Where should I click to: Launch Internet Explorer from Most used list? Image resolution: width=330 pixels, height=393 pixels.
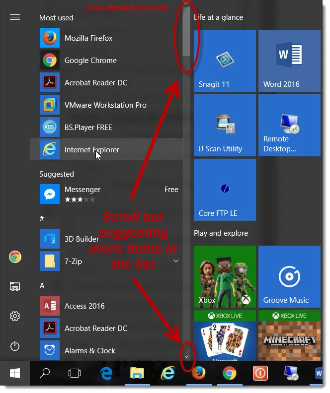[x=107, y=150]
